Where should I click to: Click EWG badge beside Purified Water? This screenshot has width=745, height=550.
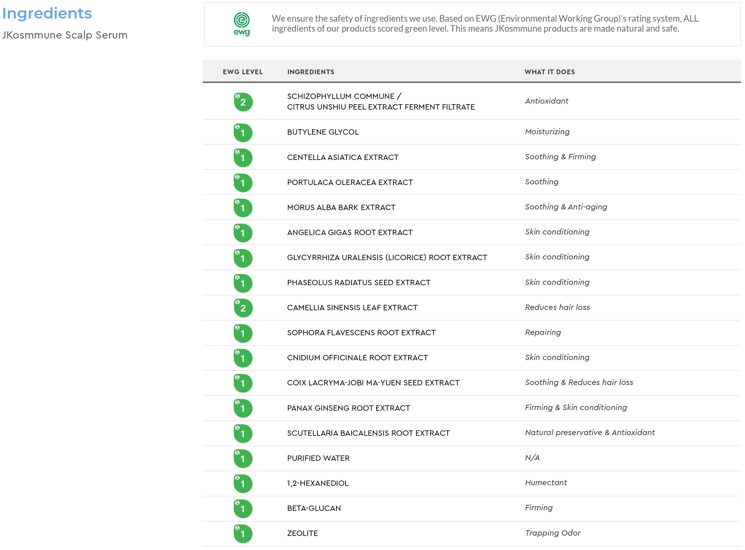click(243, 459)
